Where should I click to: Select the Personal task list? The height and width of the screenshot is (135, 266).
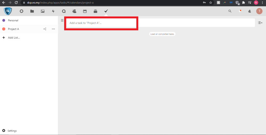[x=13, y=21]
